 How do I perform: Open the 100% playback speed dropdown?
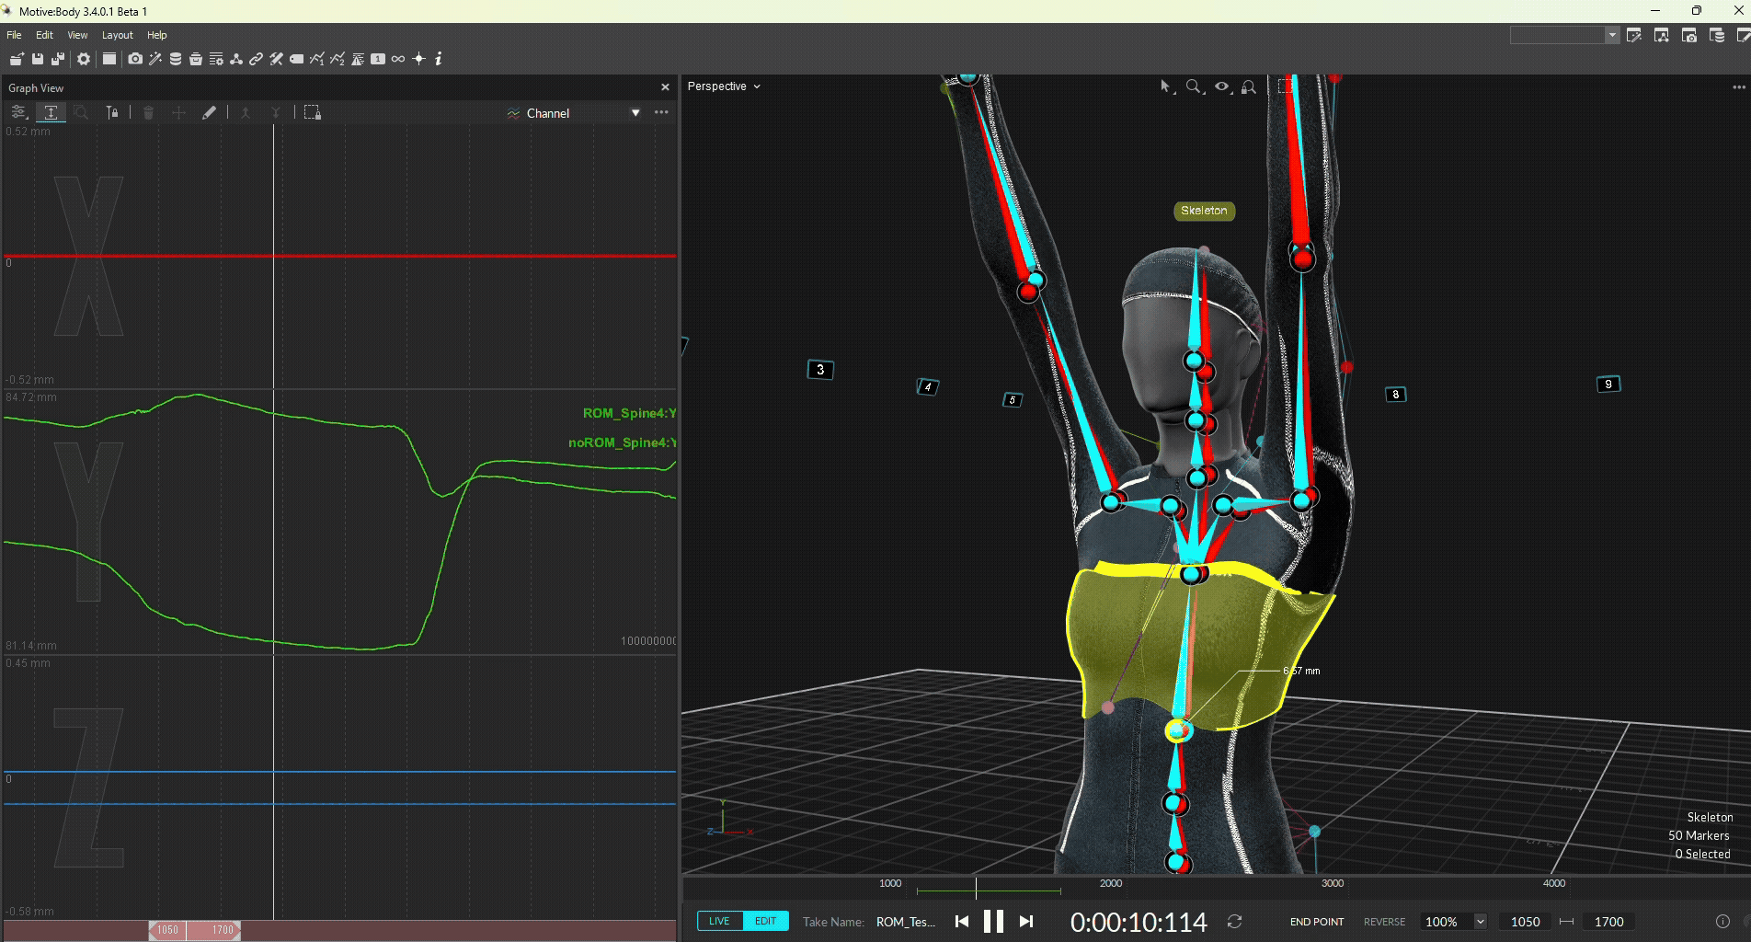[1480, 921]
